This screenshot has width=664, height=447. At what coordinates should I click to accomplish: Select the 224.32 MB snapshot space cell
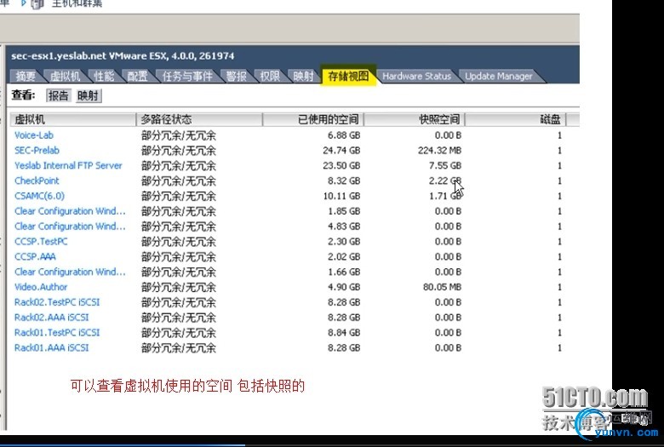[x=439, y=151]
